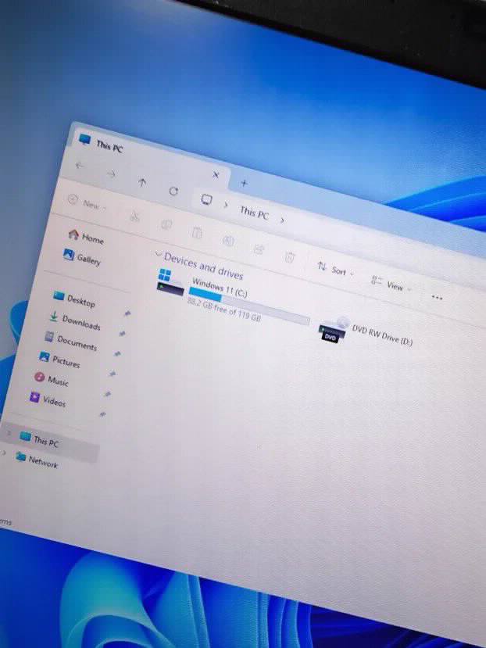
Task: Click the pin icon beside Downloads
Action: [123, 333]
